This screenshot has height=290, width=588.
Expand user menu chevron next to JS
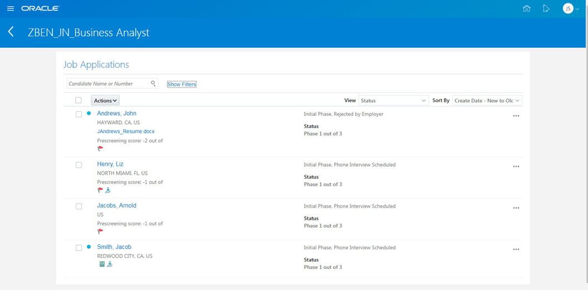[577, 9]
